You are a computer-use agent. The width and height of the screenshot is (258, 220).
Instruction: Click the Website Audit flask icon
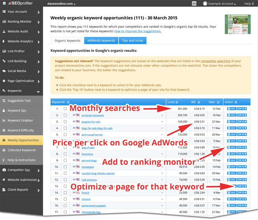4,31
